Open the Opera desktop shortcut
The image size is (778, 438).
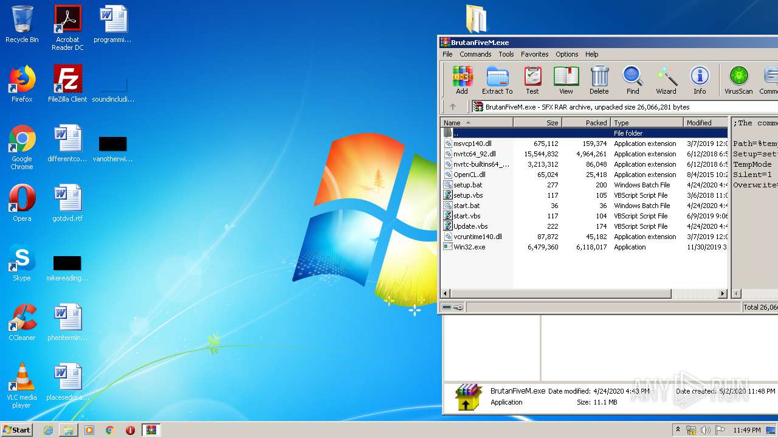tap(22, 203)
